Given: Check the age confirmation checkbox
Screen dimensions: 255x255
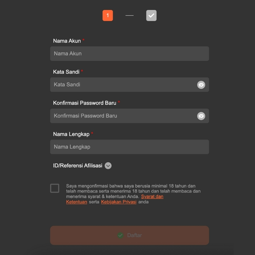Looking at the screenshot, I should tap(55, 188).
